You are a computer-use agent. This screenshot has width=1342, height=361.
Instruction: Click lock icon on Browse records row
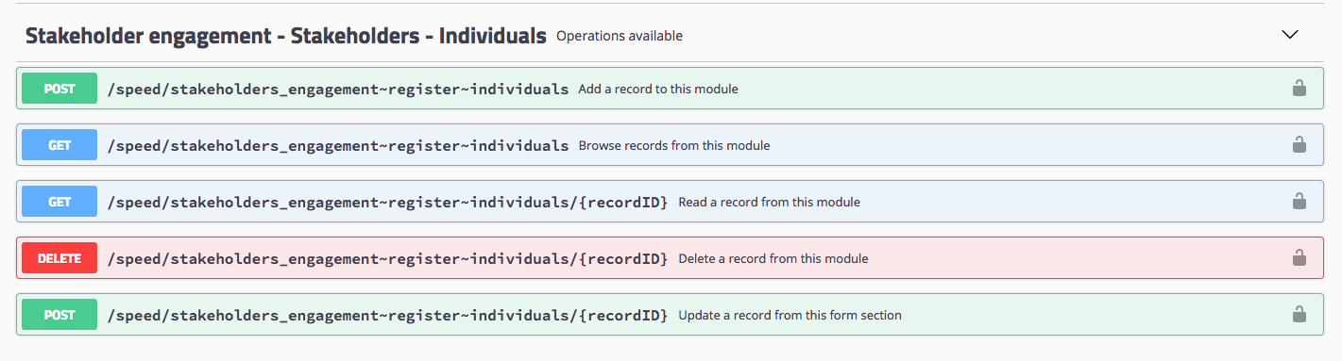coord(1300,145)
